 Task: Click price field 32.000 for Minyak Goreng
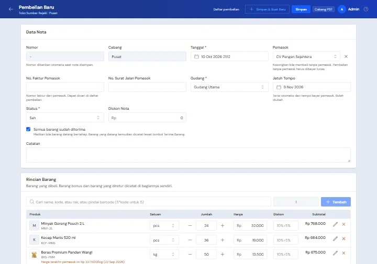coord(250,226)
